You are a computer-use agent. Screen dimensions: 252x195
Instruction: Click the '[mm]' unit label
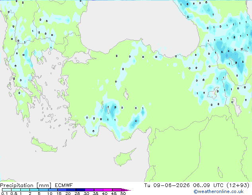tap(44, 186)
